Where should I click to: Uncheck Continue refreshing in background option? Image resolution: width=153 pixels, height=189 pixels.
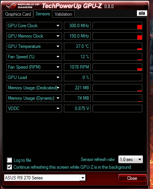click(10, 167)
